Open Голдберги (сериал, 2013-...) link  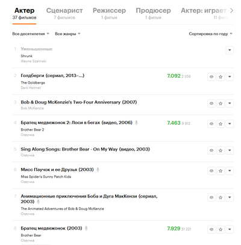click(x=52, y=76)
